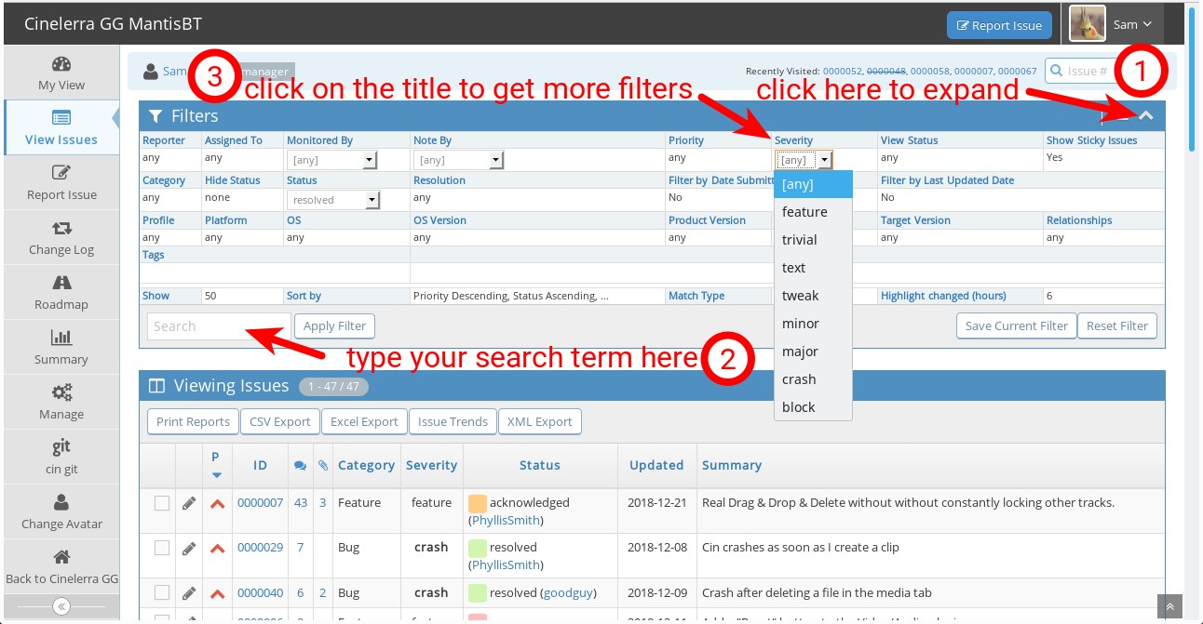
Task: Click the Apply Filter button
Action: (x=334, y=326)
